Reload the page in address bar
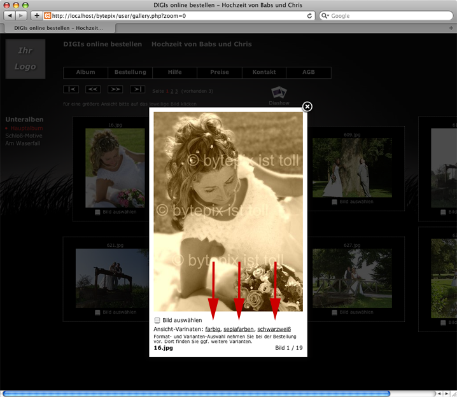 click(309, 16)
